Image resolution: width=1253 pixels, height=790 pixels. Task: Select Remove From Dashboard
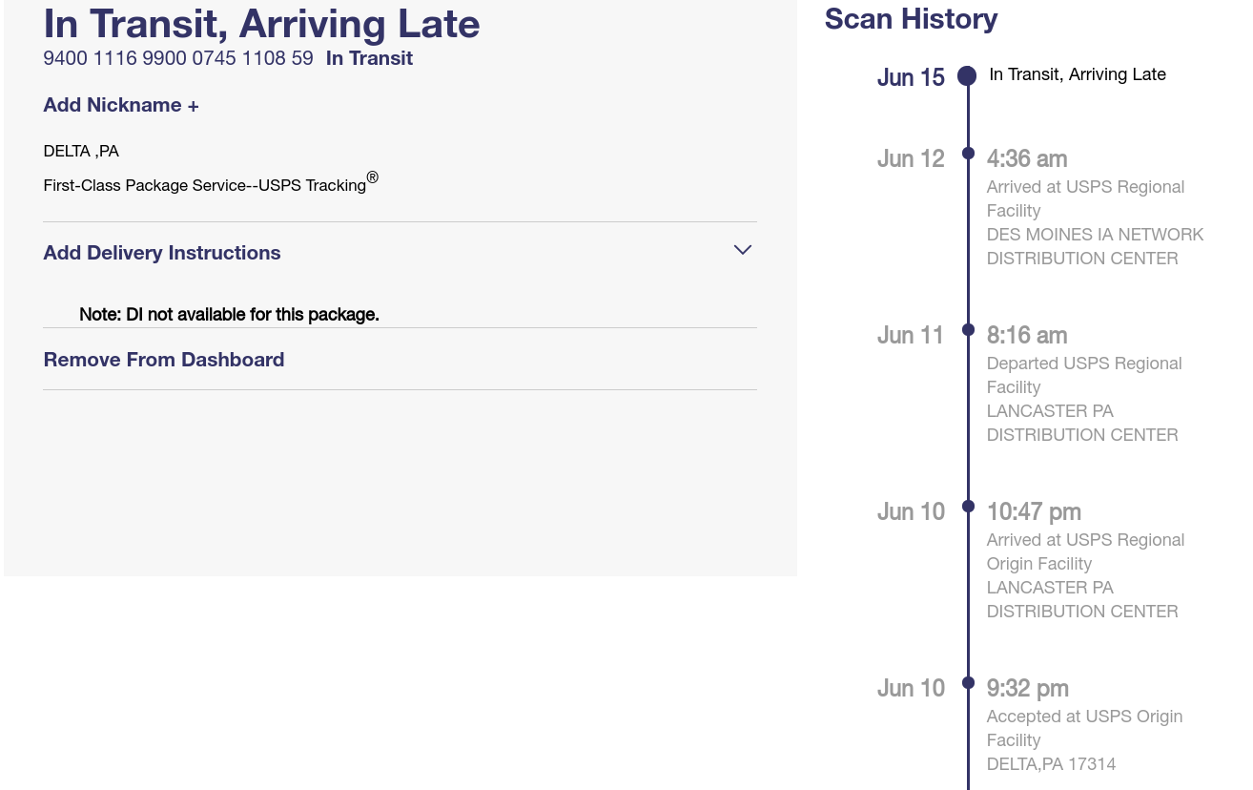click(x=164, y=360)
